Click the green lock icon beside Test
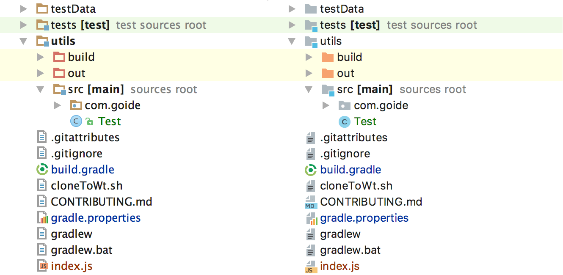Viewport: 563px width, 275px height. [x=89, y=122]
